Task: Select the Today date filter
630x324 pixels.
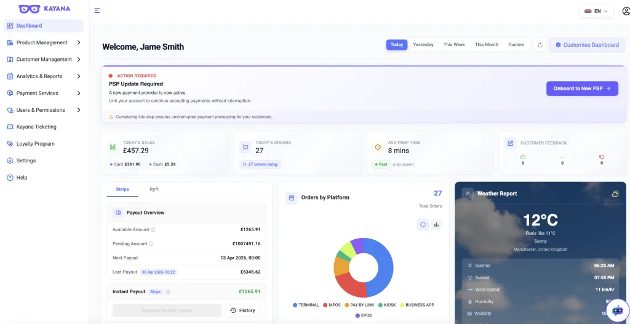Action: coord(397,44)
